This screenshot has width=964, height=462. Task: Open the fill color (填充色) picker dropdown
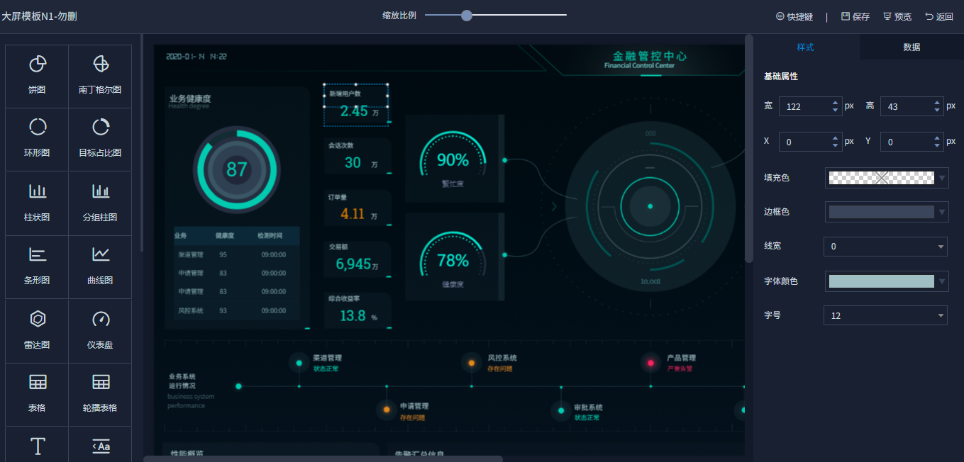[942, 178]
